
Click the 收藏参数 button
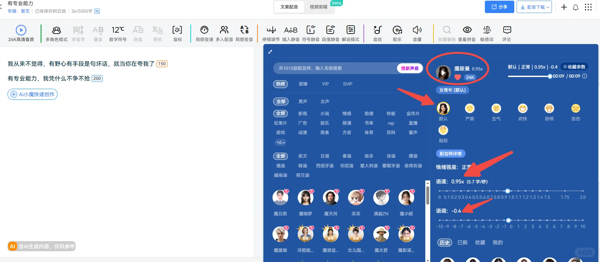[574, 67]
